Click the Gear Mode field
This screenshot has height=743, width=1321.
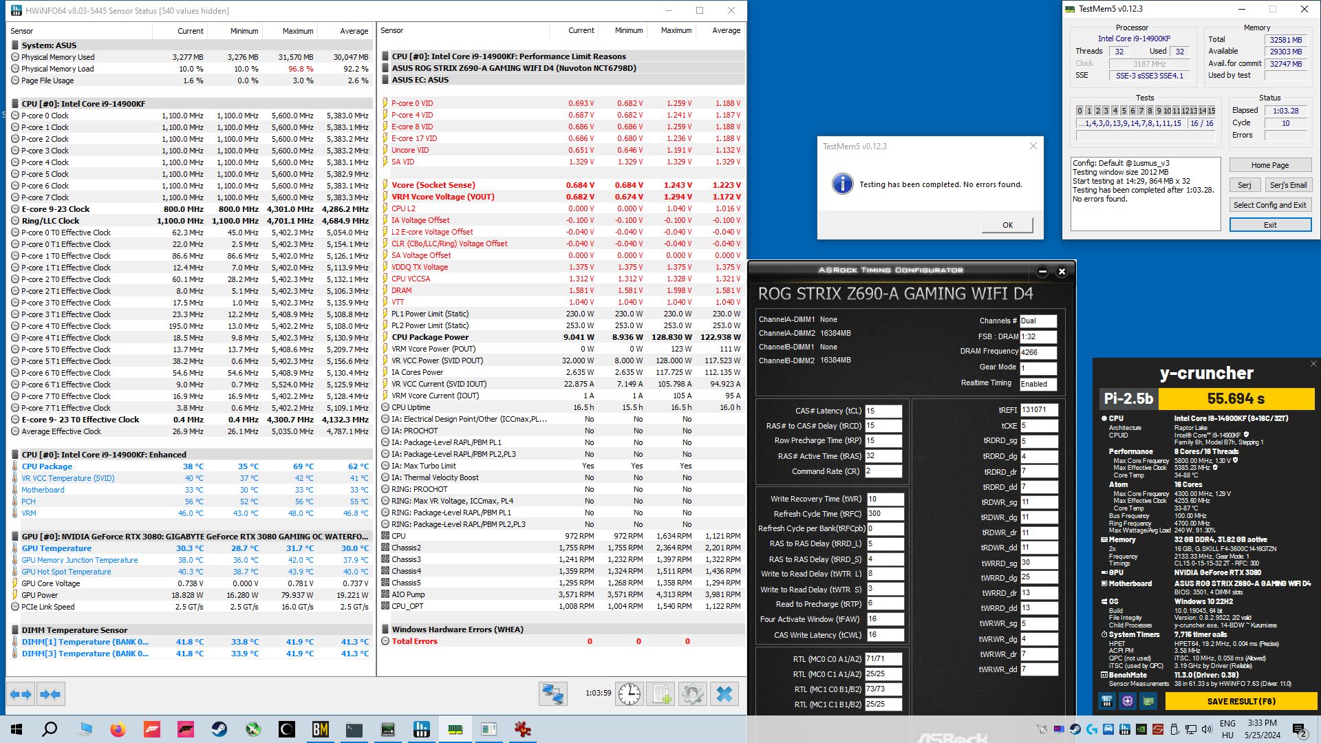tap(1038, 368)
